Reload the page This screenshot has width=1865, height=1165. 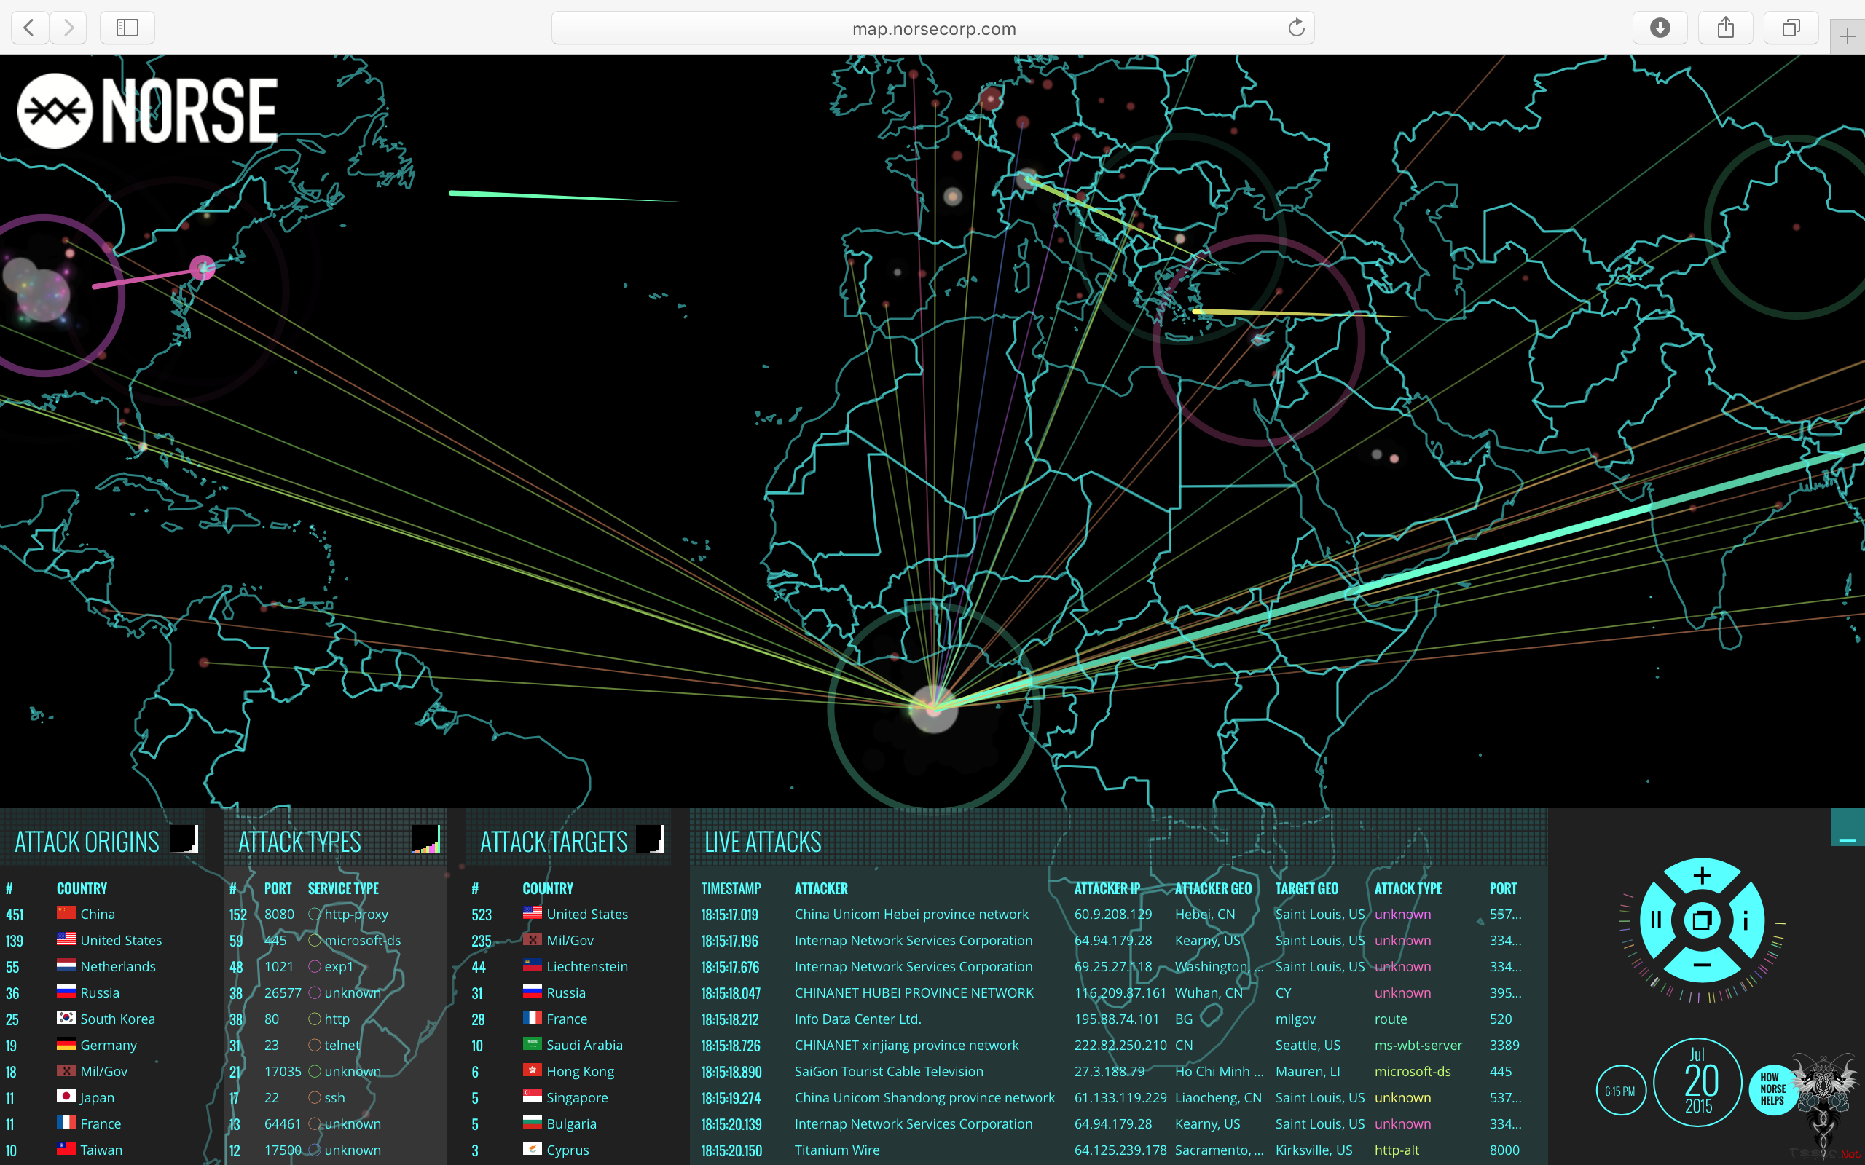1295,28
